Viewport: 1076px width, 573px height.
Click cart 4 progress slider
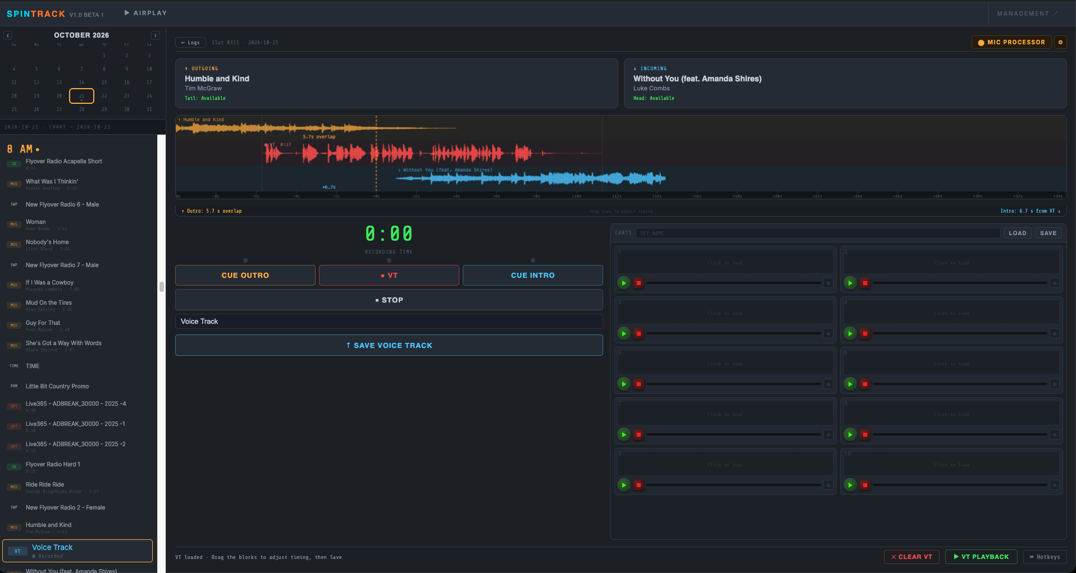(x=960, y=333)
